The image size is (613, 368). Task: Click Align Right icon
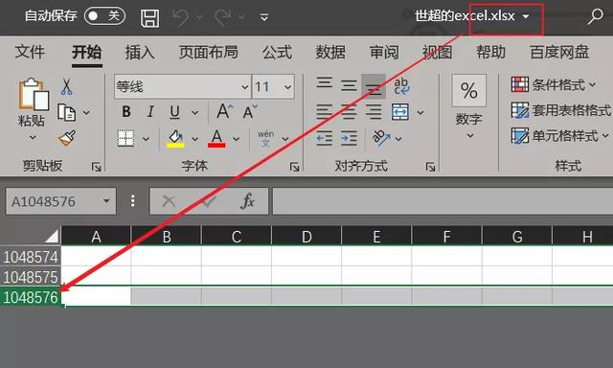(x=374, y=112)
